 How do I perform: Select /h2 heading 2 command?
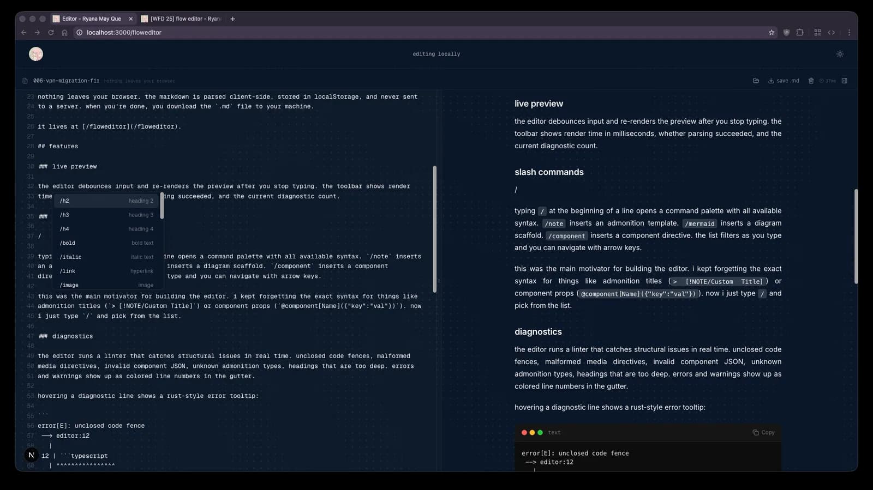(106, 201)
